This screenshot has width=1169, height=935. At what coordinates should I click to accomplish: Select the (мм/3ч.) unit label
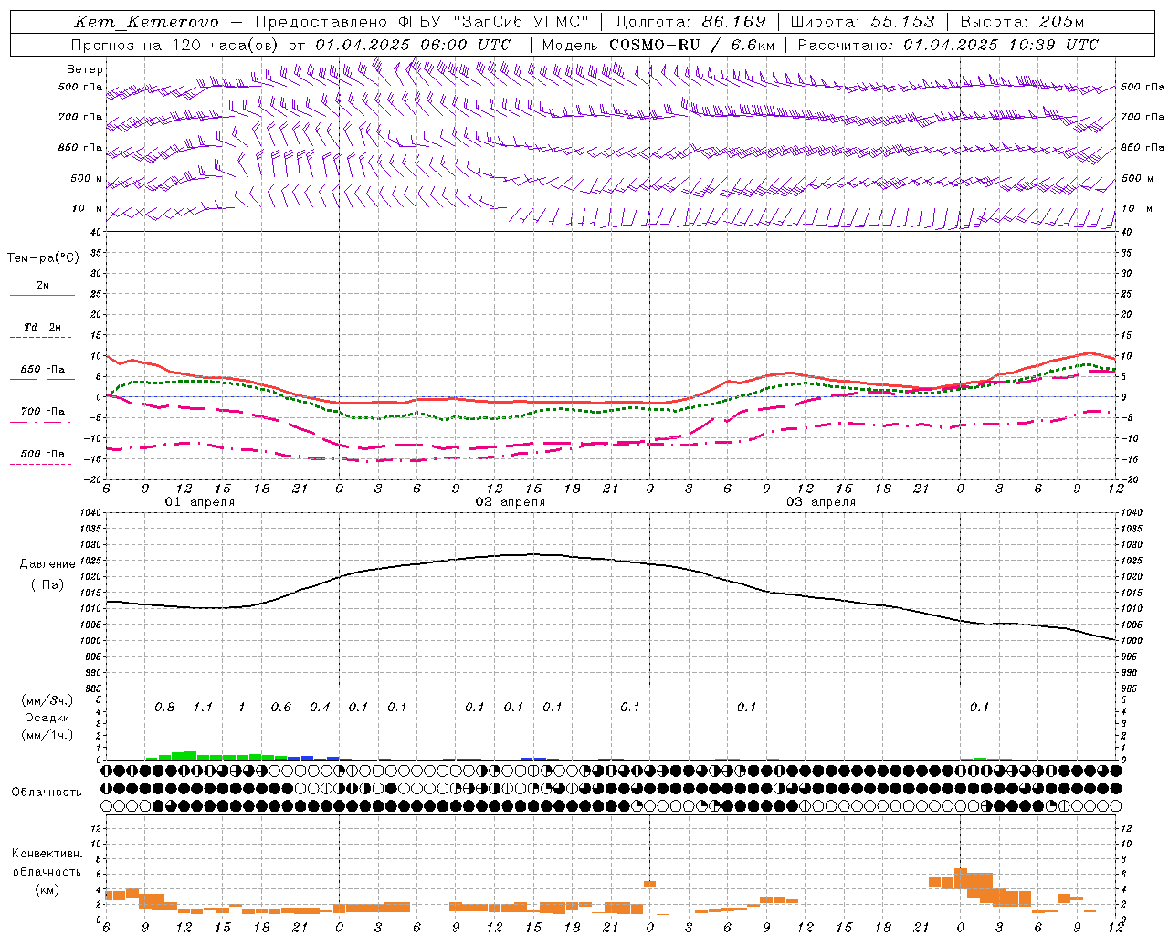[x=47, y=701]
